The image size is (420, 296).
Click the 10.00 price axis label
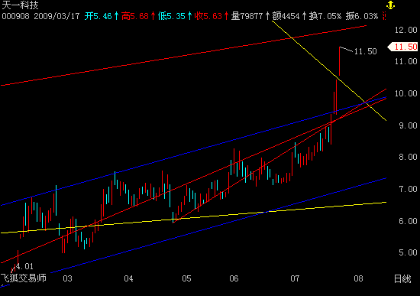[405, 93]
